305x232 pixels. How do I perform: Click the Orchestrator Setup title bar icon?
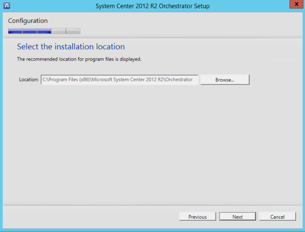pyautogui.click(x=5, y=6)
